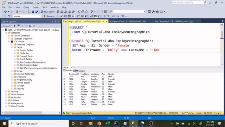Click the Copy toolbar icon

tap(83, 12)
